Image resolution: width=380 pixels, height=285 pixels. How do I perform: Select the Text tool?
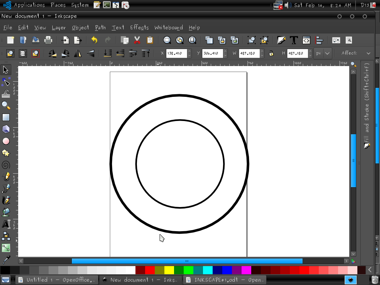[6, 224]
